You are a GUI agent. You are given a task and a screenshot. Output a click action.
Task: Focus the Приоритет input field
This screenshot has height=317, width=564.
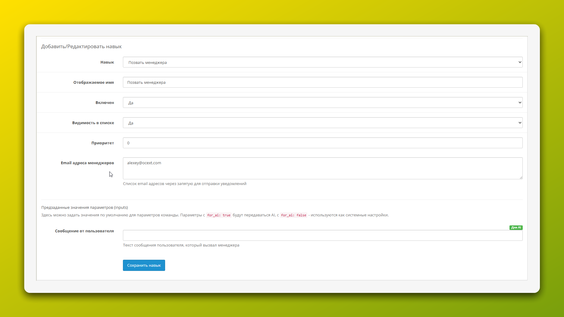322,143
